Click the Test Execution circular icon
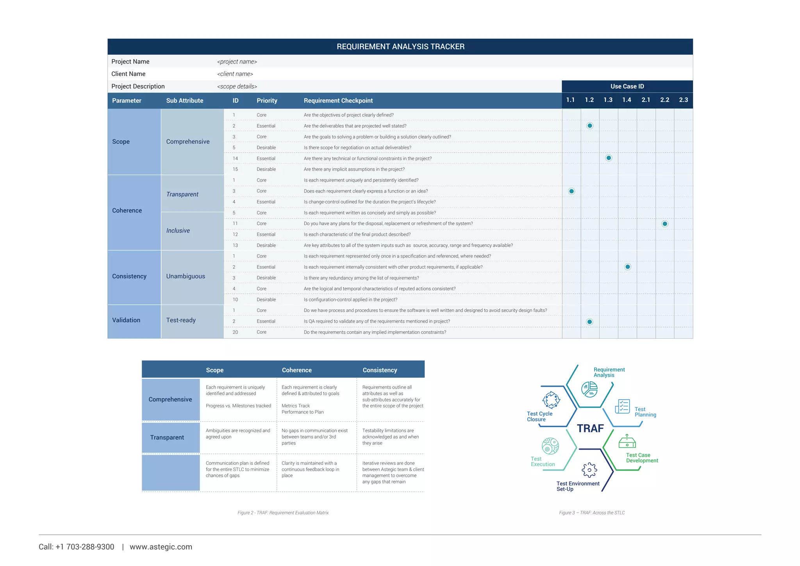The width and height of the screenshot is (800, 566). (x=550, y=446)
